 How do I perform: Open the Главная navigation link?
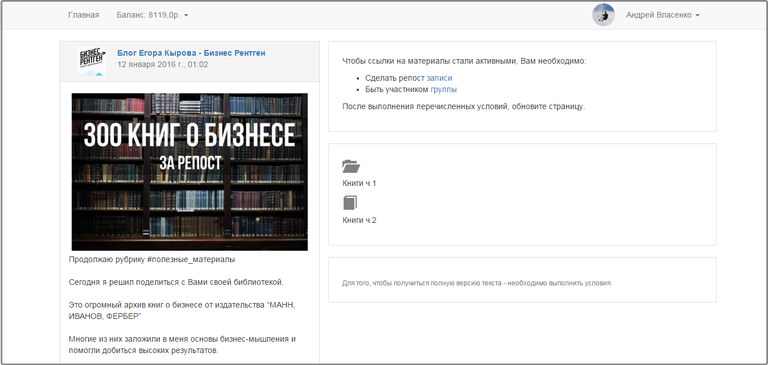[84, 15]
